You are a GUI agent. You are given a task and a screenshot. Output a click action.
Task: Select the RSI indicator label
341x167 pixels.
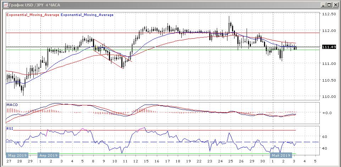click(x=10, y=128)
